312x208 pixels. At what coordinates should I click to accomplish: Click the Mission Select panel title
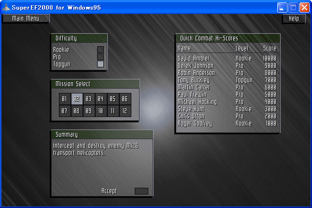pos(73,84)
